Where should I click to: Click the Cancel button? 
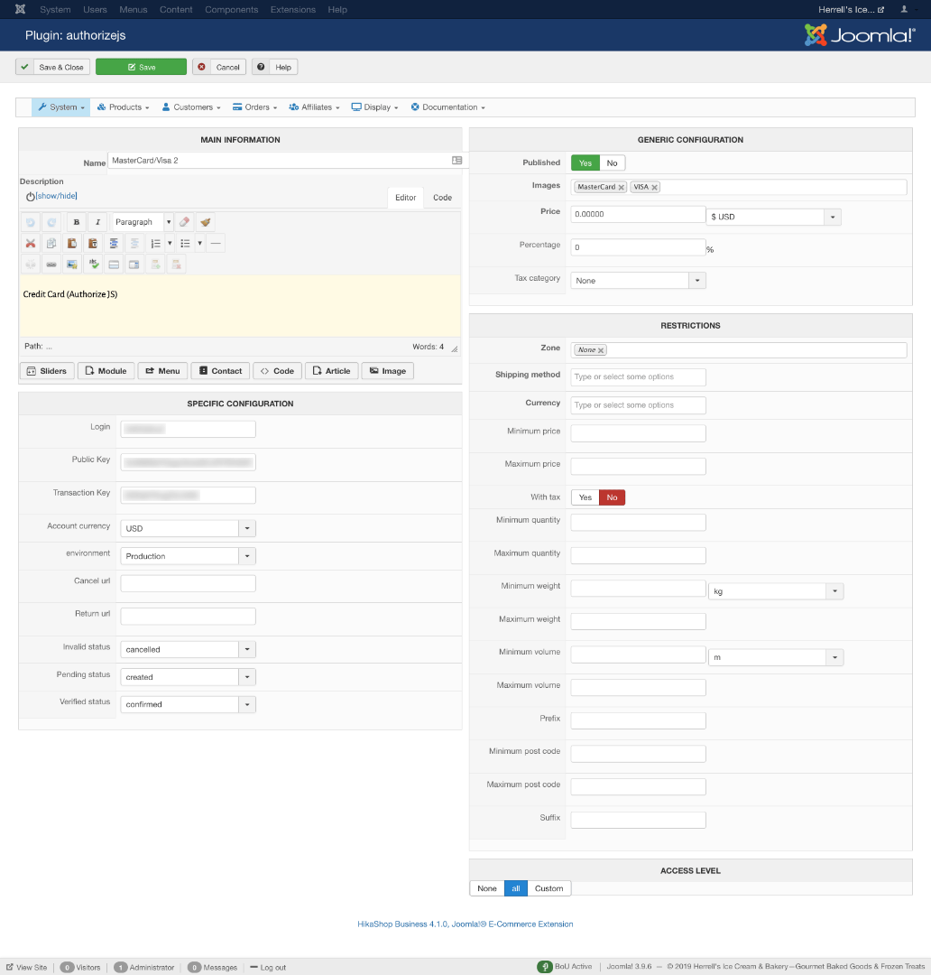[x=219, y=67]
